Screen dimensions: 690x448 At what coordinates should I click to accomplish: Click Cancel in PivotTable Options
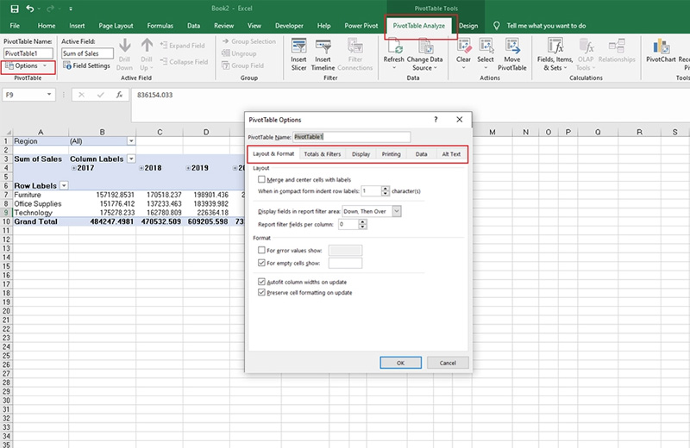click(x=448, y=363)
